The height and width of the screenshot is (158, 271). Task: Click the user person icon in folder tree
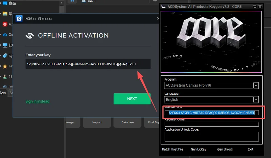point(5,77)
